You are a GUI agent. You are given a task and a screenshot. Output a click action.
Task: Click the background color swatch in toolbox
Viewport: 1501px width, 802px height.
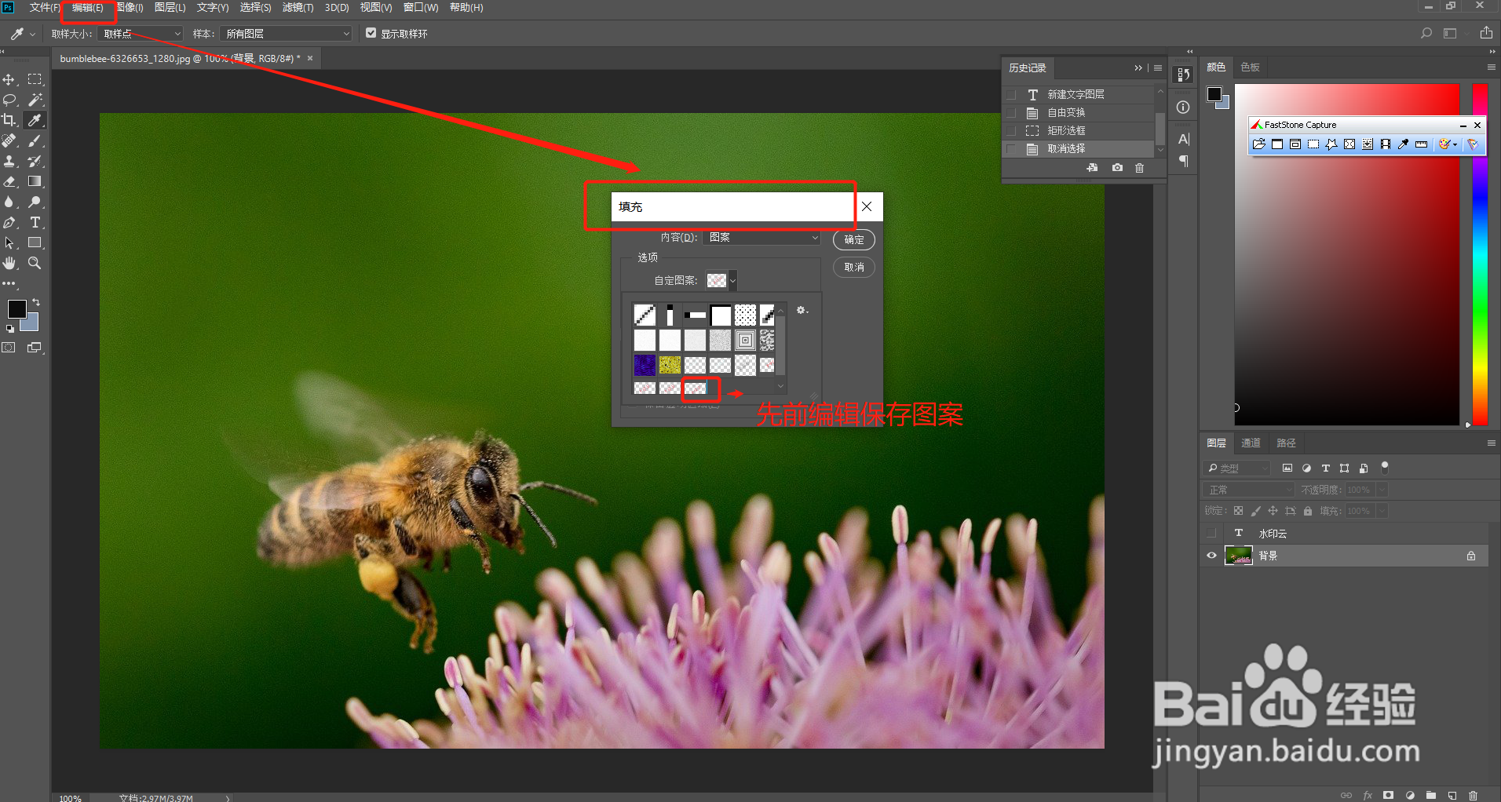point(31,323)
